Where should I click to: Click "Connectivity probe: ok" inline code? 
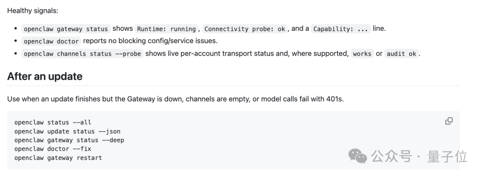pos(245,29)
